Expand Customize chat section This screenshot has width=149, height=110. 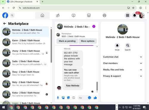pyautogui.click(x=122, y=57)
